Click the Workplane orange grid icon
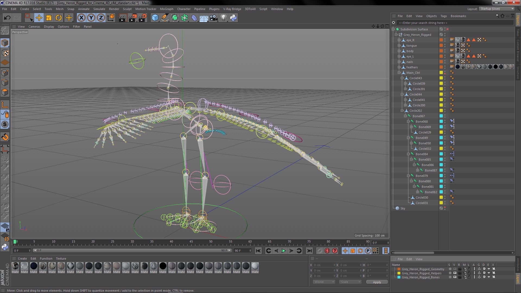521x293 pixels. (x=5, y=63)
